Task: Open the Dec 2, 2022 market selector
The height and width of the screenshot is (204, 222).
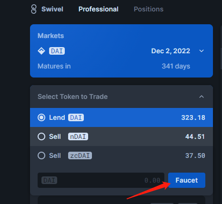Action: 171,51
